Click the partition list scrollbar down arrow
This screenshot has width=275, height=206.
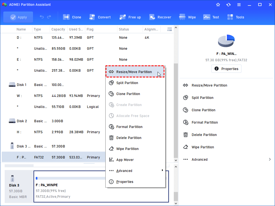click(x=176, y=160)
